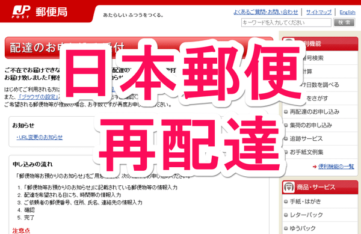Click the red 注意点 heading
Image resolution: width=361 pixels, height=234 pixels.
point(21,230)
